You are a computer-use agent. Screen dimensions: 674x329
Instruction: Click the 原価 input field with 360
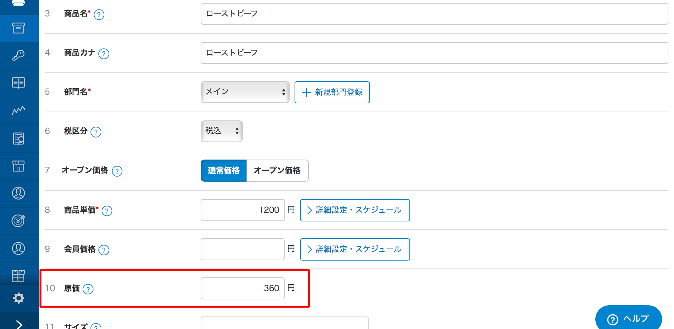tap(243, 288)
